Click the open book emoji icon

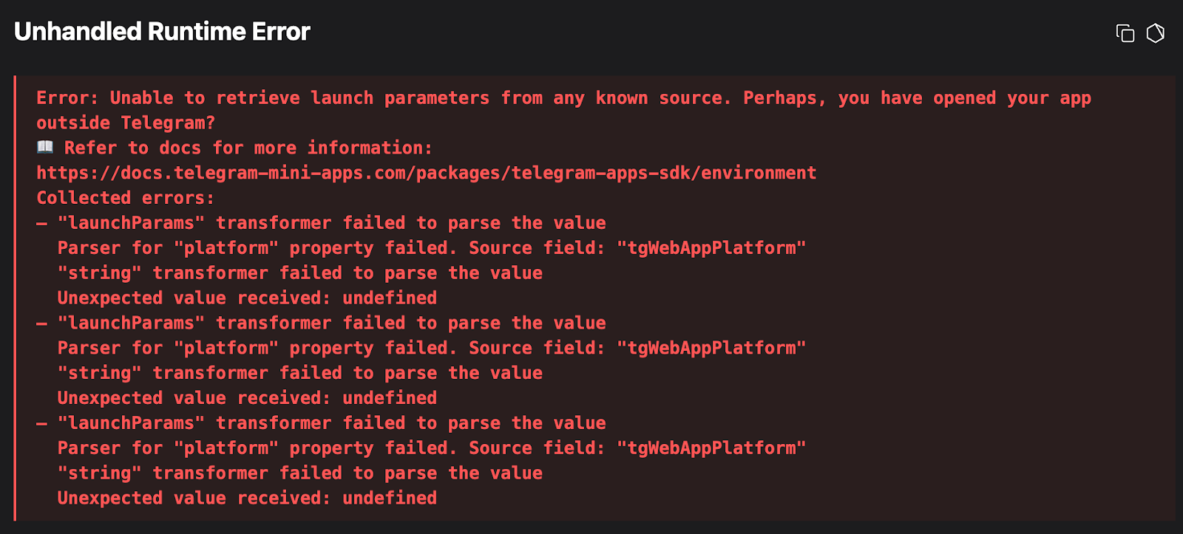click(45, 147)
